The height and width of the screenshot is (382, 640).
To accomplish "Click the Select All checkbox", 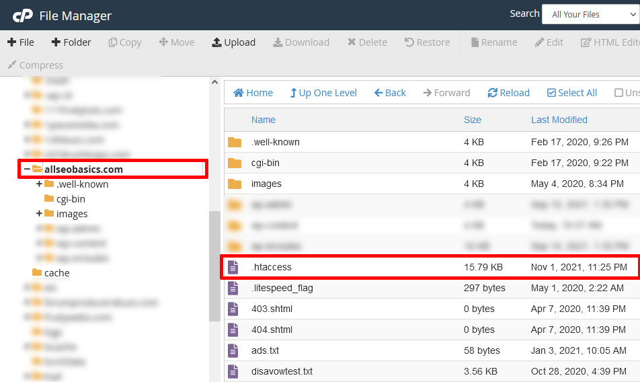I will pos(552,93).
